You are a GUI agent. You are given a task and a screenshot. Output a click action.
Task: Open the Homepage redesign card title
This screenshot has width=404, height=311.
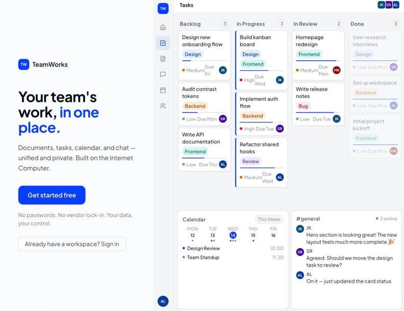click(x=310, y=41)
